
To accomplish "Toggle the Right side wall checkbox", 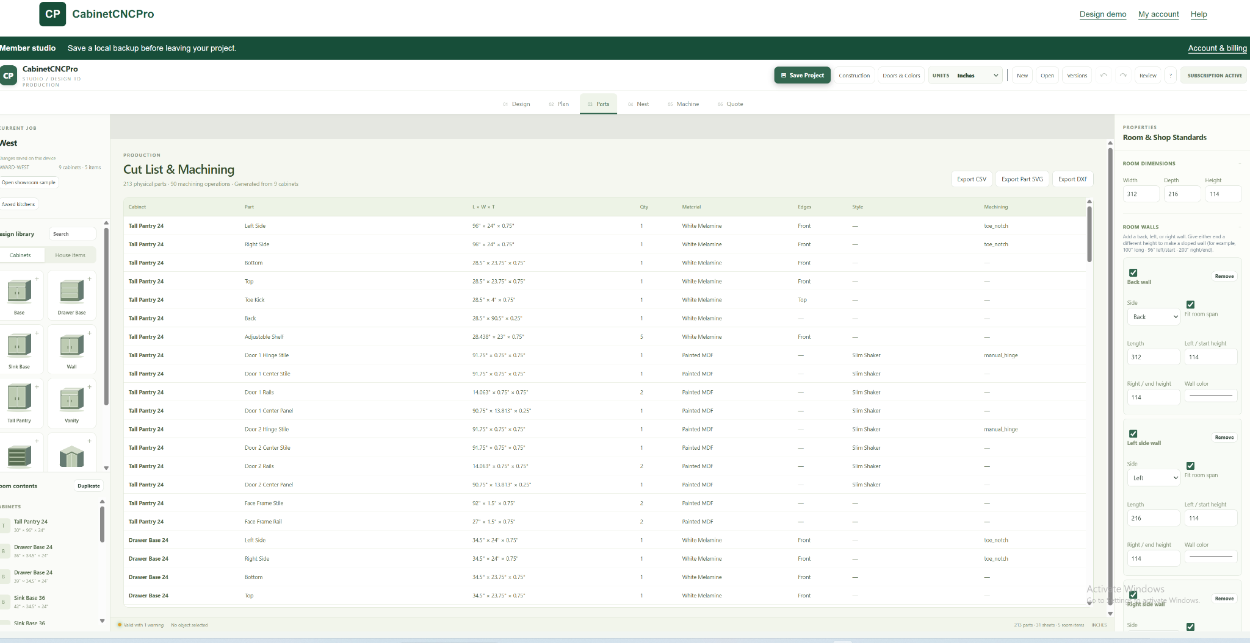I will click(x=1133, y=595).
